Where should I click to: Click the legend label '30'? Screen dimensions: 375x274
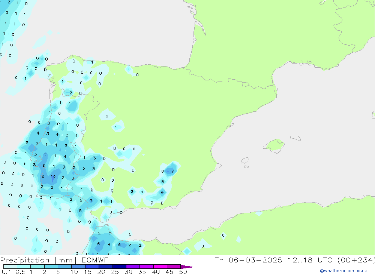[x=129, y=272]
